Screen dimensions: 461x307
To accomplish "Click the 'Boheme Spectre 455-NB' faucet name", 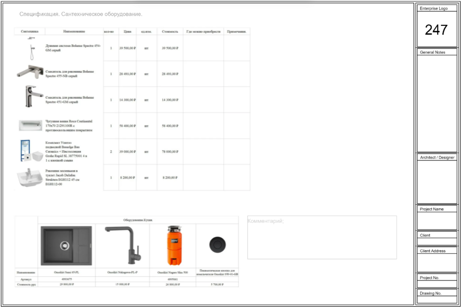I will click(x=70, y=74).
